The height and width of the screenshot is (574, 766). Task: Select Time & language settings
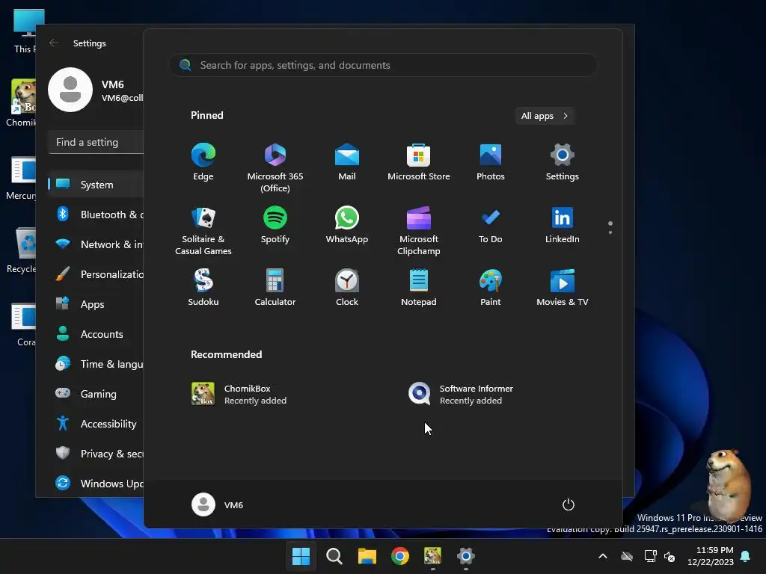(x=96, y=364)
